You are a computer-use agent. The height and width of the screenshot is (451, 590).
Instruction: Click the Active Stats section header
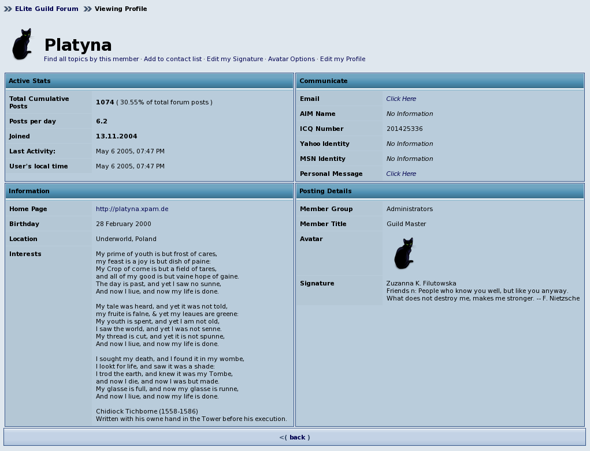point(150,81)
